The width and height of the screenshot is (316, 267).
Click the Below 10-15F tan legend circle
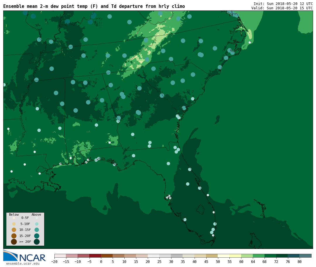(14, 230)
